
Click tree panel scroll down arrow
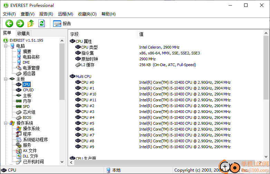point(62,162)
